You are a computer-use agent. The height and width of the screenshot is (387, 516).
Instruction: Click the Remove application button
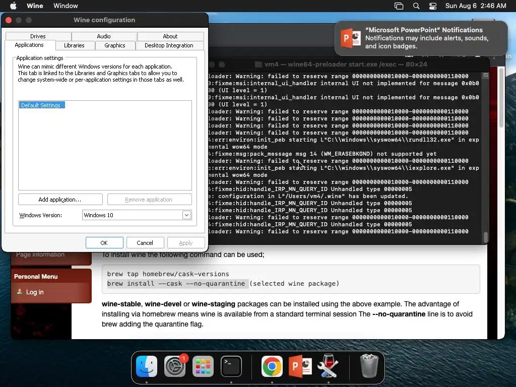point(149,200)
